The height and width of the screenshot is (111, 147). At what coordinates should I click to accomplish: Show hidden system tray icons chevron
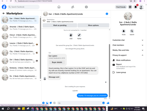[x=121, y=109]
